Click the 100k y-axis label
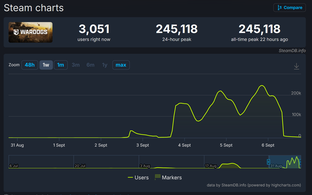 296,114
